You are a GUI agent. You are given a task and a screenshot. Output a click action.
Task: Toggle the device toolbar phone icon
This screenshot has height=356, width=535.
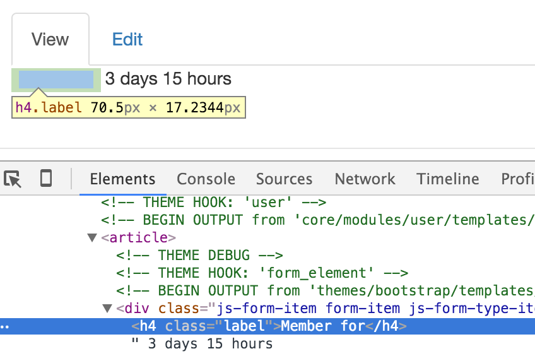[x=45, y=179]
